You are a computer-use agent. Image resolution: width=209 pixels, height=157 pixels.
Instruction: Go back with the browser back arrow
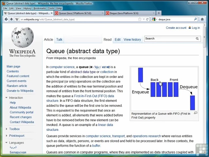click(6, 19)
